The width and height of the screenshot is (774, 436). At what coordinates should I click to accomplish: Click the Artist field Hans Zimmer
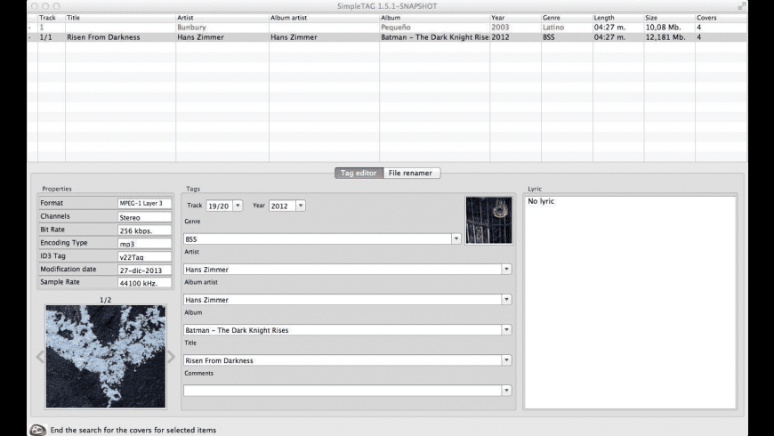click(343, 269)
